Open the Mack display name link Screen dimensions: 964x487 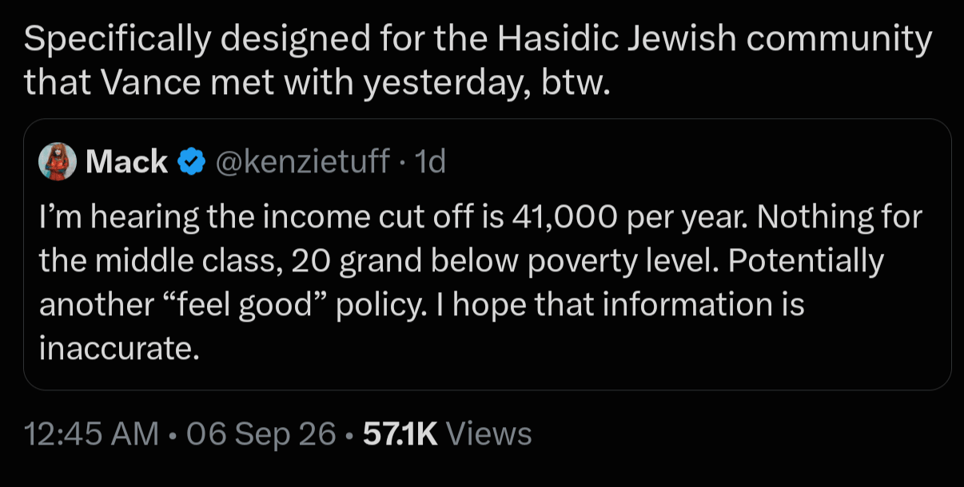(x=126, y=162)
